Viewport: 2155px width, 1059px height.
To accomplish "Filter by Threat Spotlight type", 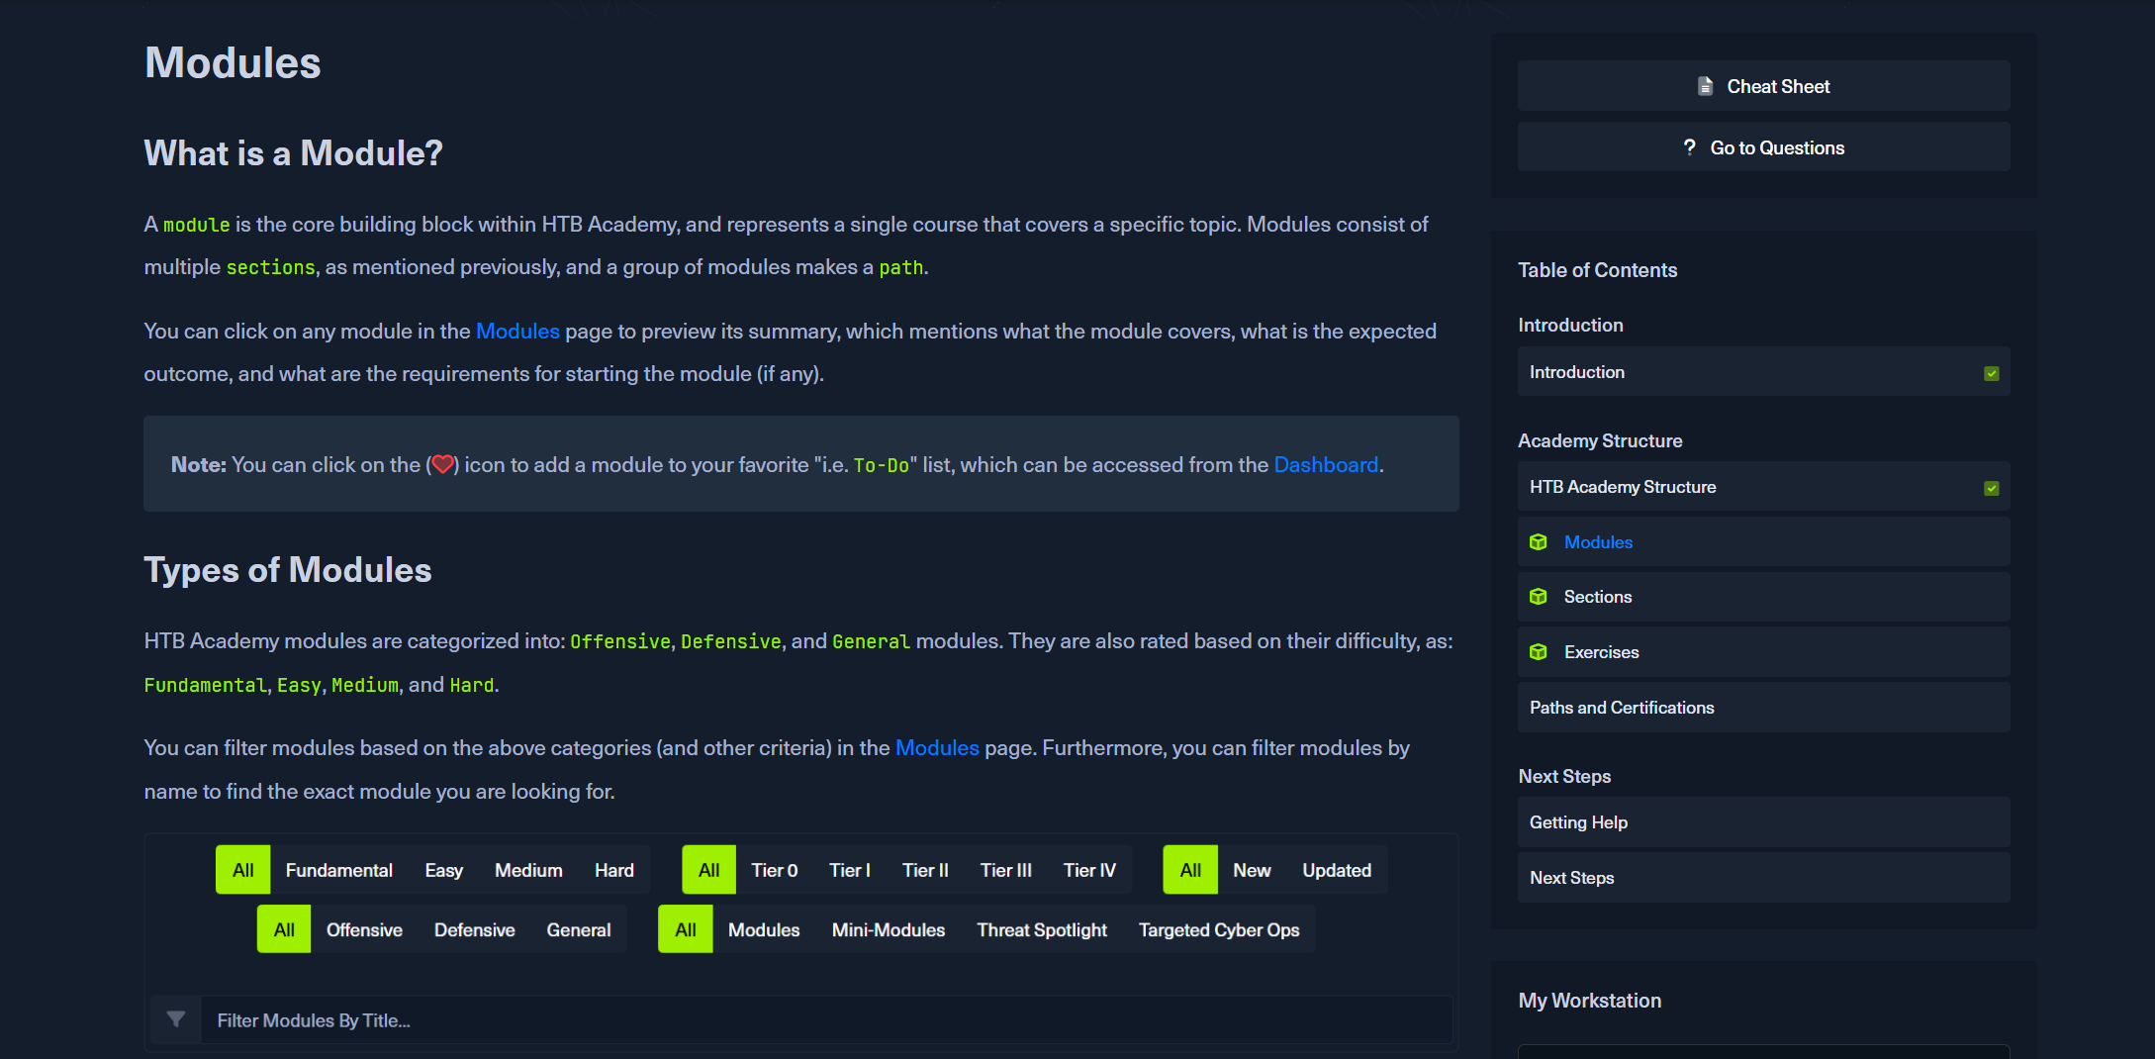I will coord(1042,929).
